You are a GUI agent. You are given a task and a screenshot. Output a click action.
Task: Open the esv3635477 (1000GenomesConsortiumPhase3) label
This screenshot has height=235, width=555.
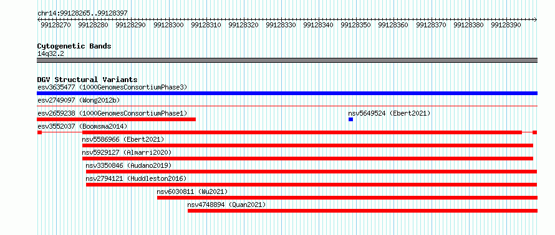112,87
